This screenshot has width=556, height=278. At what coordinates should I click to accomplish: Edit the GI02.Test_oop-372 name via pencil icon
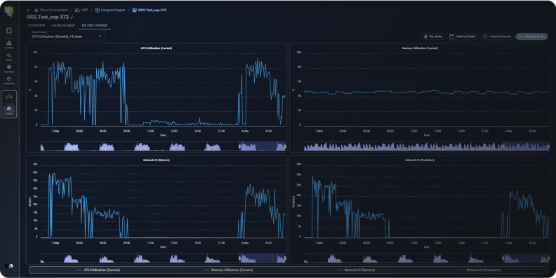(x=72, y=17)
